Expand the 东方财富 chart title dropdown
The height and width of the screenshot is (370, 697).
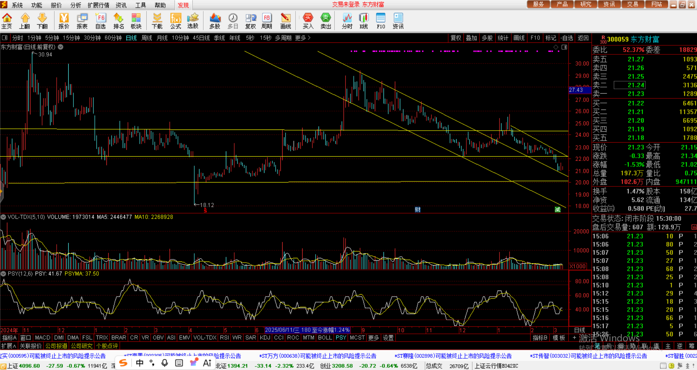[61, 47]
